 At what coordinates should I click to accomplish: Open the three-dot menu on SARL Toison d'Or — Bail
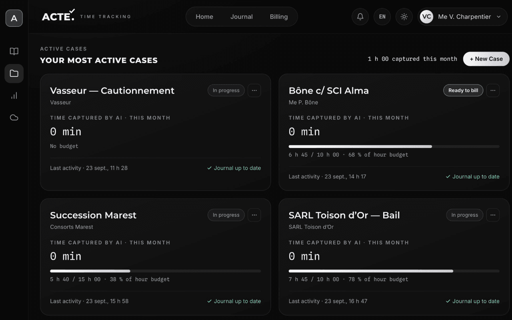(x=493, y=215)
